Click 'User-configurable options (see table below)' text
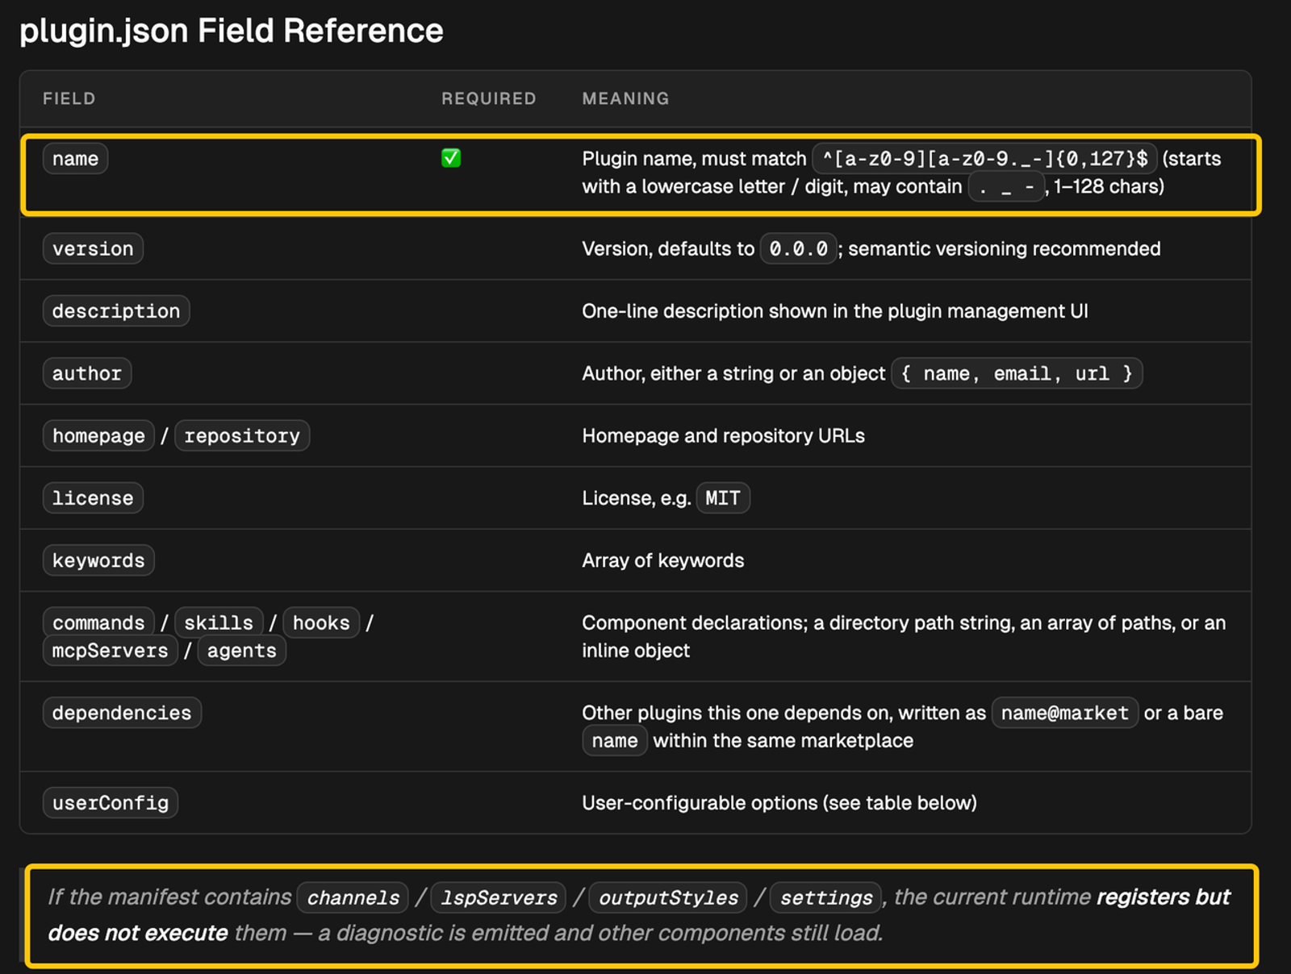1291x974 pixels. pos(779,803)
